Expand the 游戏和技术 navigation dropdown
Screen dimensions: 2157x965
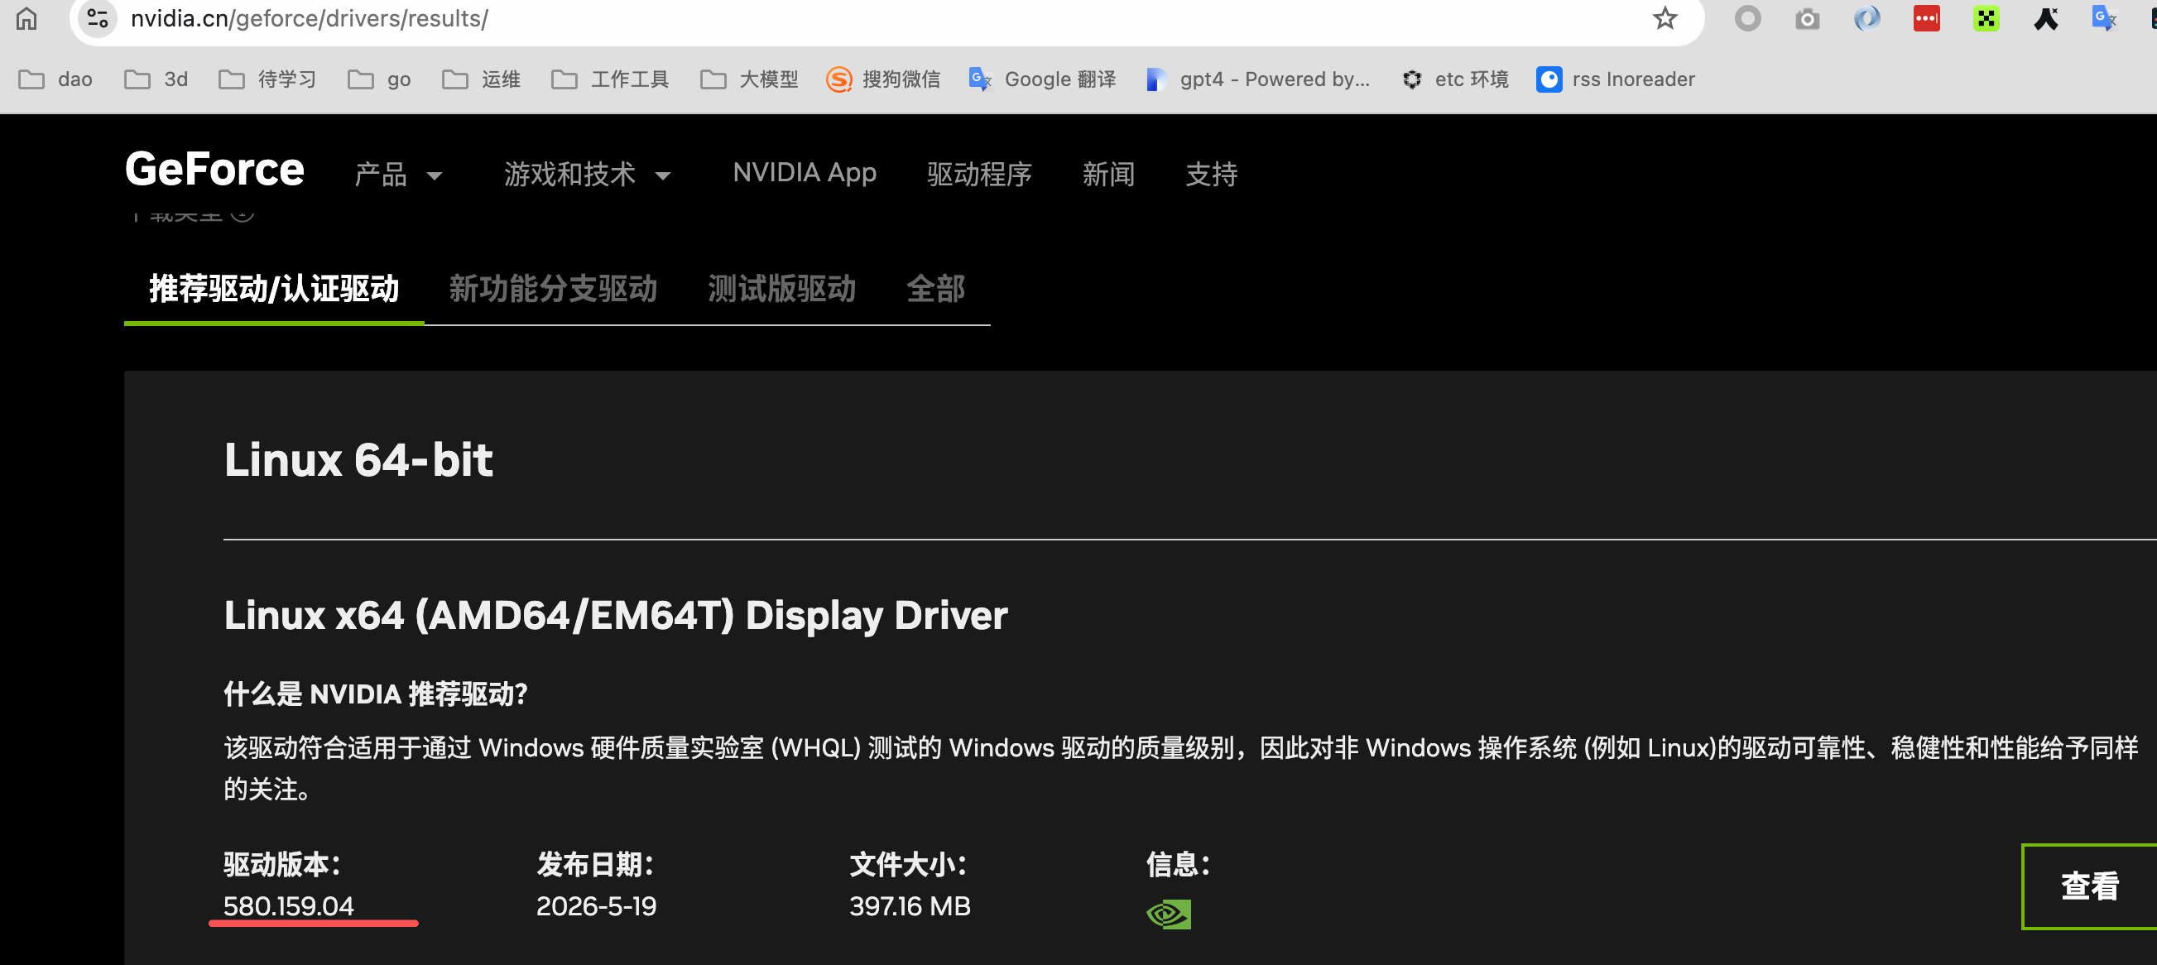588,174
